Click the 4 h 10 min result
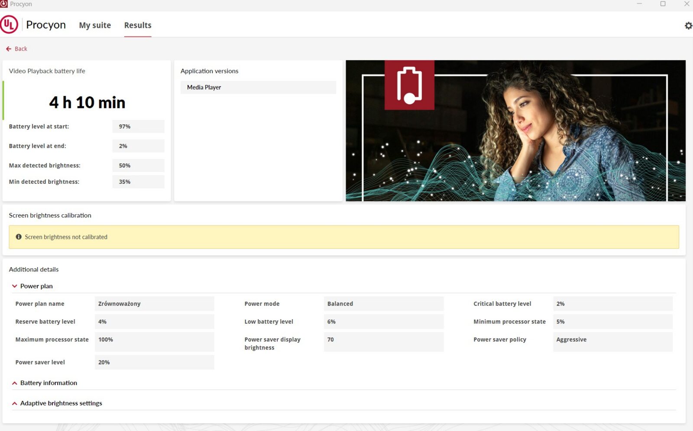The height and width of the screenshot is (431, 693). (x=87, y=103)
